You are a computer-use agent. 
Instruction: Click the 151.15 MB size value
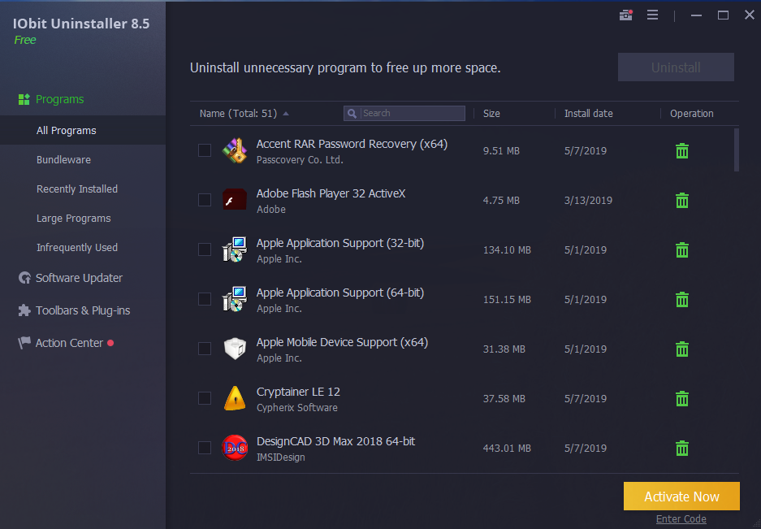point(507,300)
